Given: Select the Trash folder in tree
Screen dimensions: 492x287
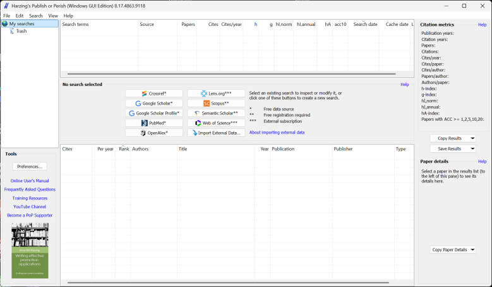Looking at the screenshot, I should click(21, 31).
